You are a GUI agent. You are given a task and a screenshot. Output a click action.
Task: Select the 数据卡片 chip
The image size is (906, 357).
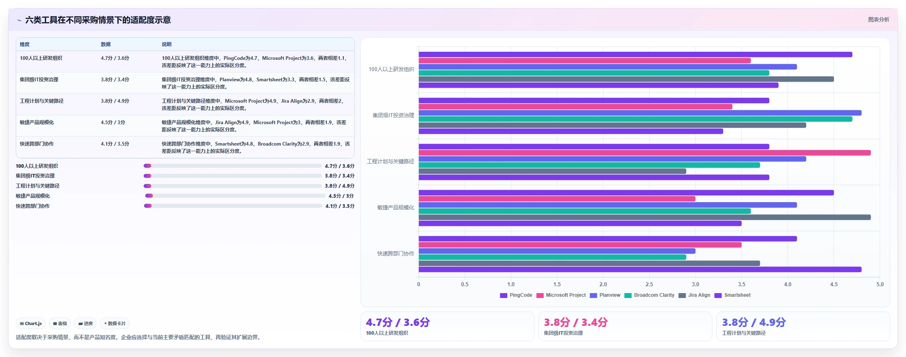click(115, 323)
